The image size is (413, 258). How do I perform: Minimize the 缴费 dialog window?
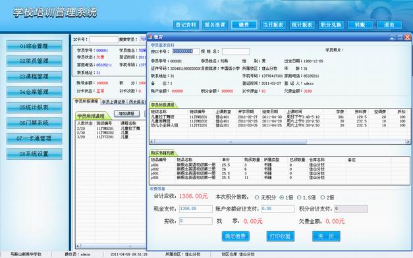393,38
